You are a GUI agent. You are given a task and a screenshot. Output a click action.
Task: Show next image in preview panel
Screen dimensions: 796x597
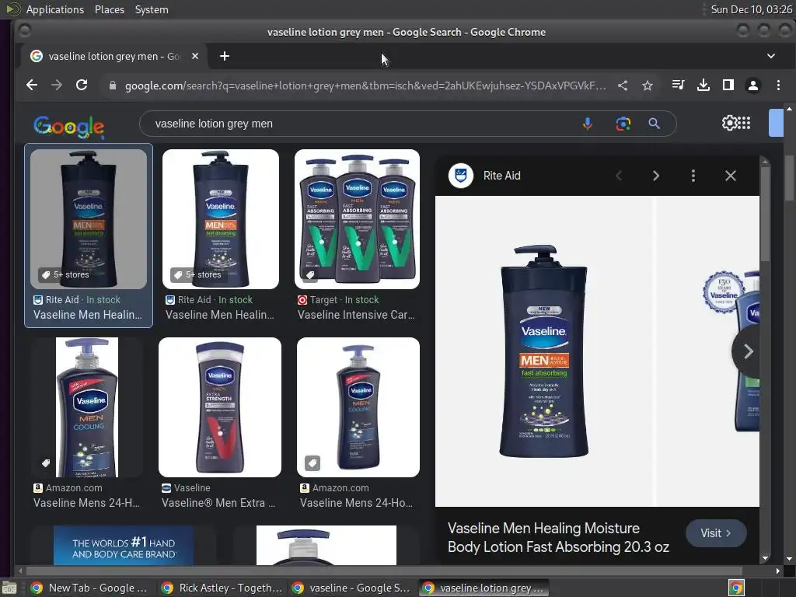[655, 176]
